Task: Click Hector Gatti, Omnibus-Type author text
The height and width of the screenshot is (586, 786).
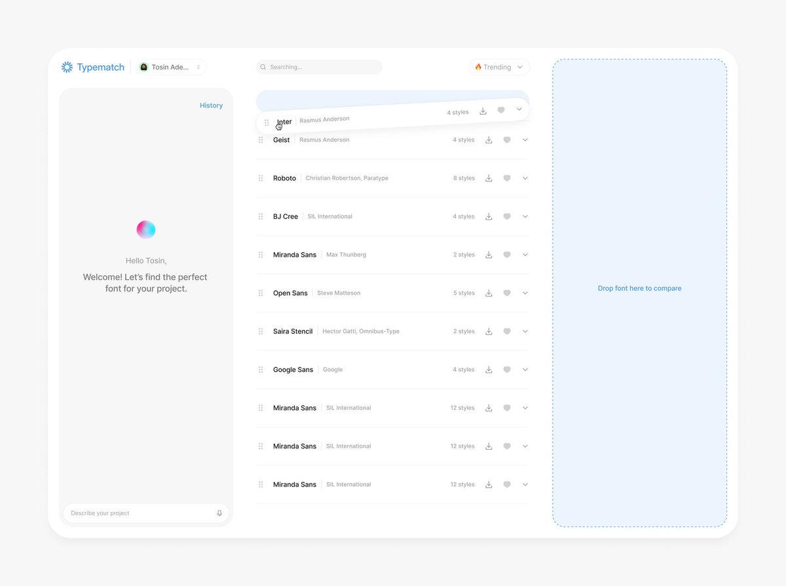Action: [361, 331]
